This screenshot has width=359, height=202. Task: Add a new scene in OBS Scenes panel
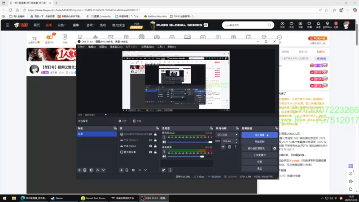pos(79,170)
